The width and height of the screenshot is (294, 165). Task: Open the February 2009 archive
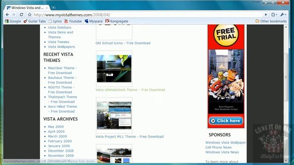pos(60,141)
